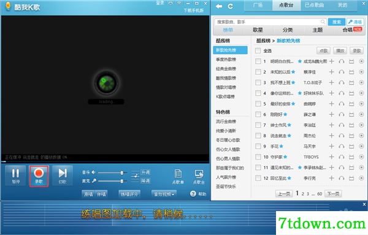Raise the key with the 升调 button
368x235 pixels.
(145, 172)
